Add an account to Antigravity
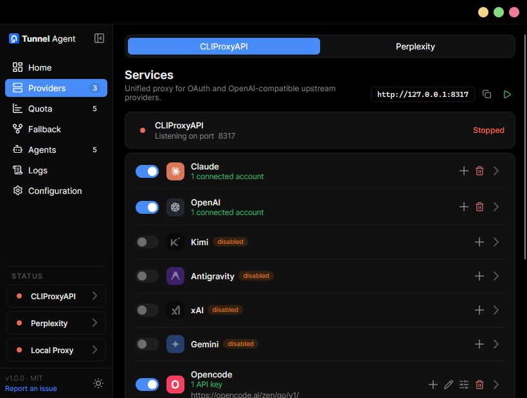 tap(479, 276)
